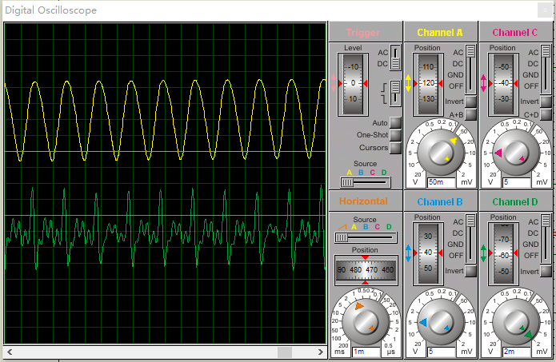Click the Channel A Position thumbwheel
556x362 pixels.
(x=428, y=84)
